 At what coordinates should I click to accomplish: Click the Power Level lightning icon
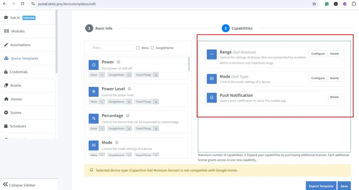click(x=94, y=92)
